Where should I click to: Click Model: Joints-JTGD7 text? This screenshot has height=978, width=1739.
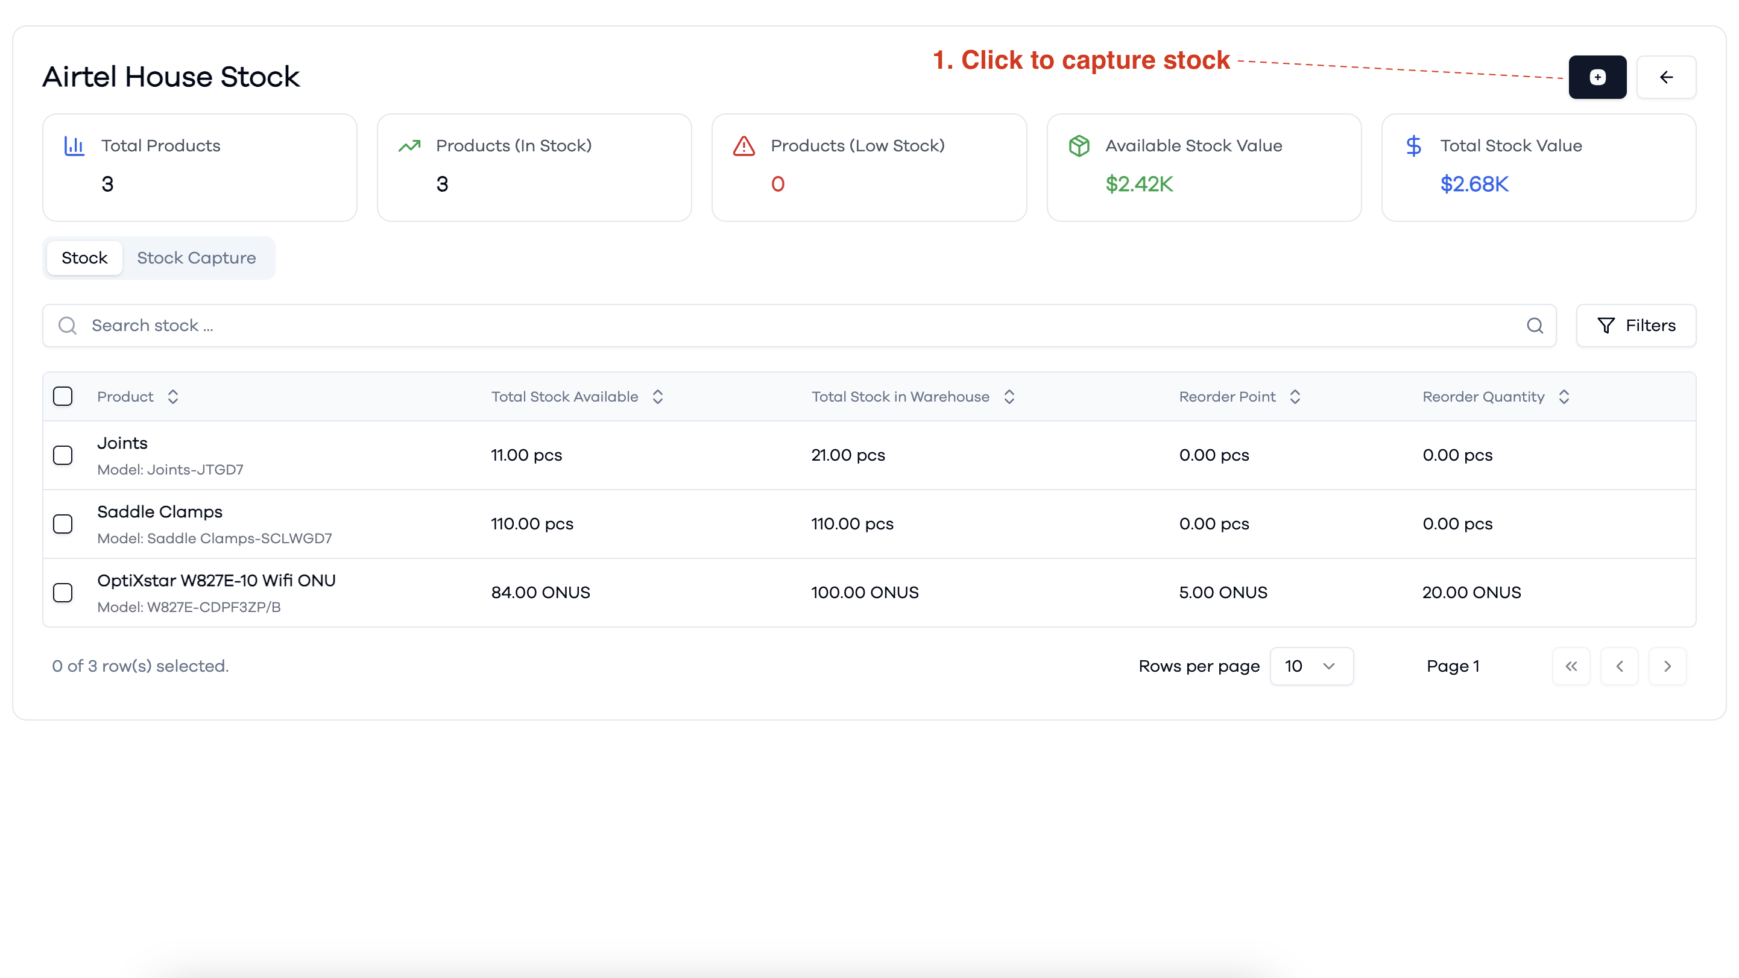tap(170, 470)
